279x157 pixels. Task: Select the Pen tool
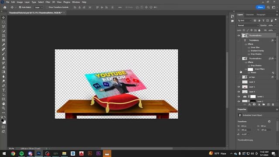[x=3, y=85]
